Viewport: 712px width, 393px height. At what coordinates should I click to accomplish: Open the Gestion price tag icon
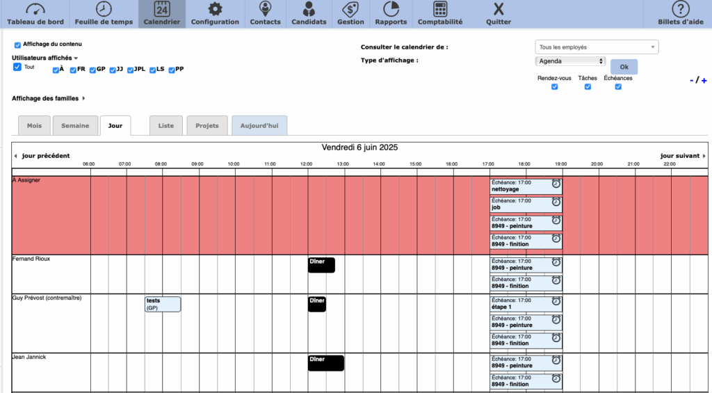(x=350, y=10)
